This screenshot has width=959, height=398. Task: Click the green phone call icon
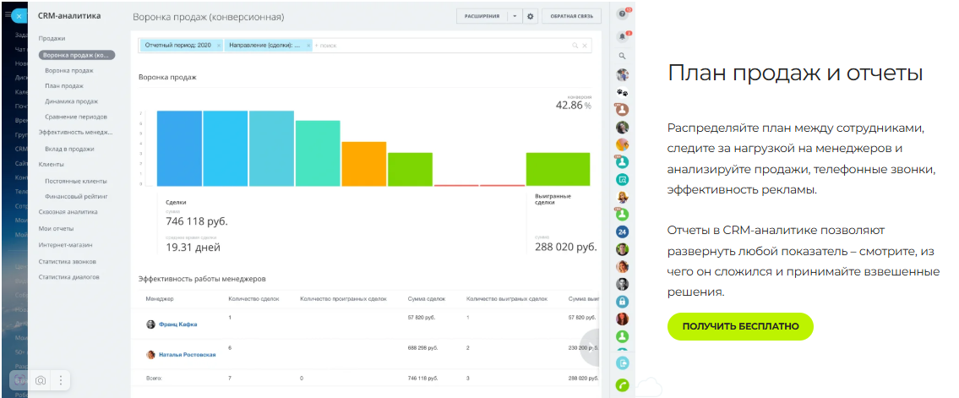[x=623, y=384]
